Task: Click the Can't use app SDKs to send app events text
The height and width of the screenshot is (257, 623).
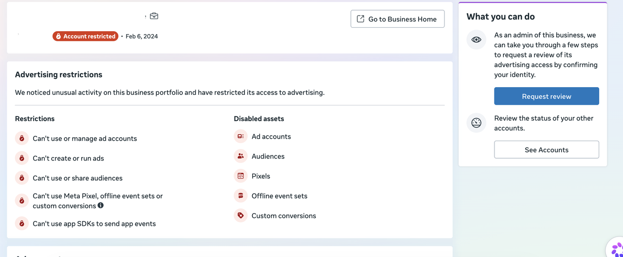Action: coord(94,224)
